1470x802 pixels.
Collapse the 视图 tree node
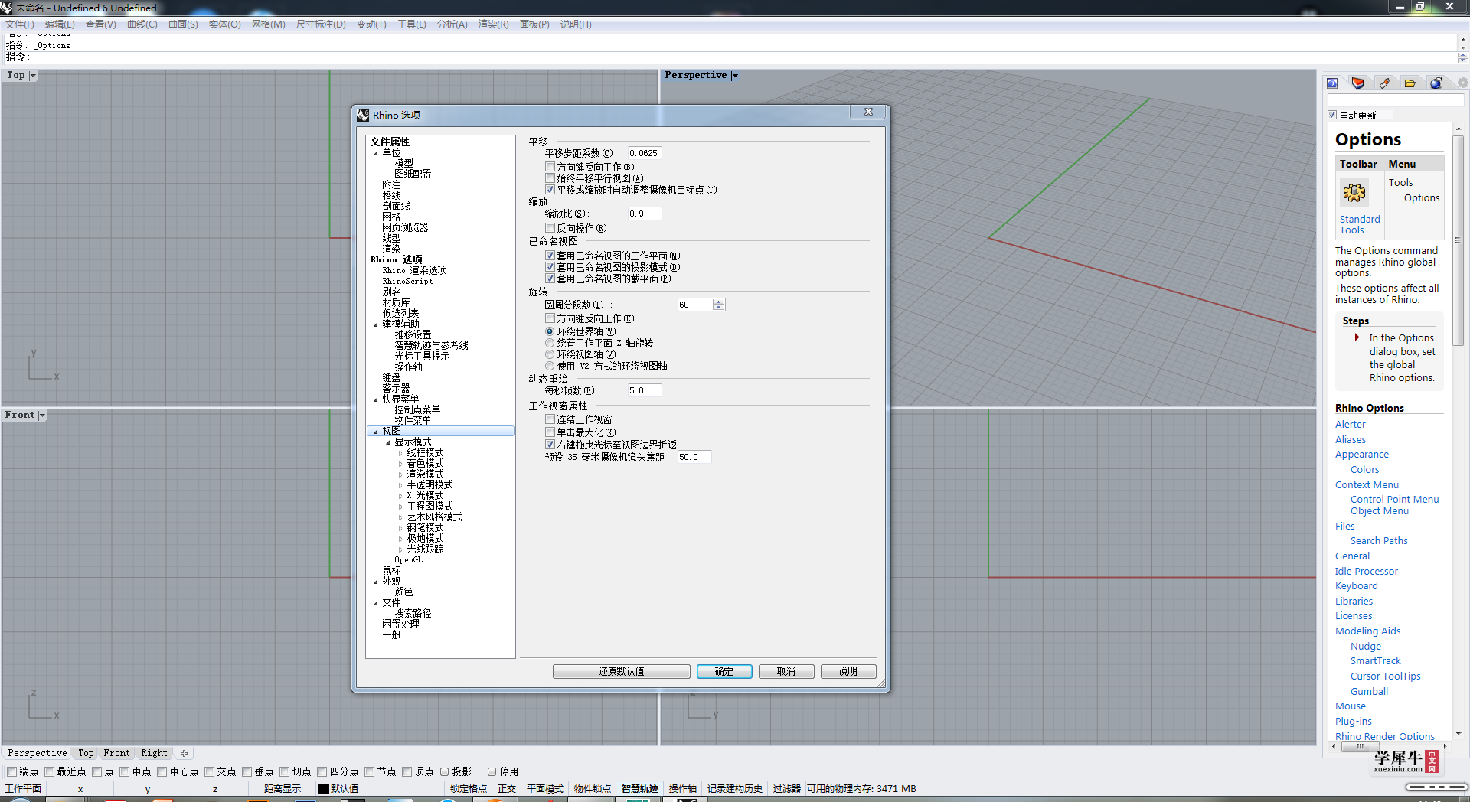click(376, 432)
